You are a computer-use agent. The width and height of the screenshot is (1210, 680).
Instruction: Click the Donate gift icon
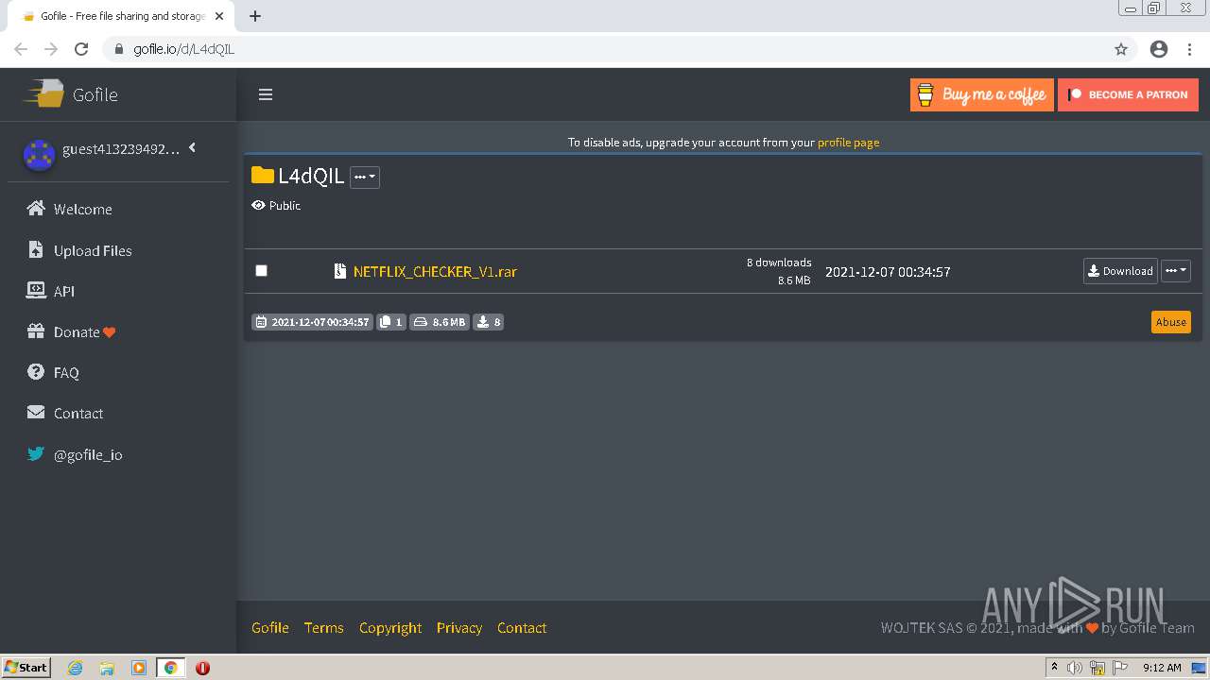pos(36,331)
